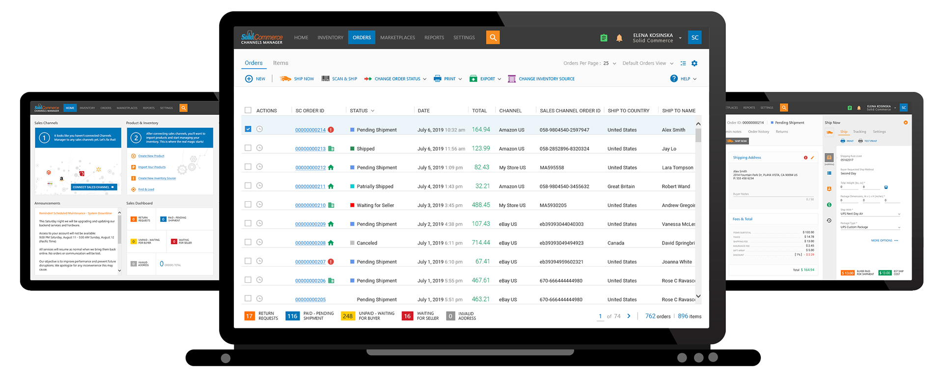
Task: Open Home in main navigation bar
Action: point(301,37)
